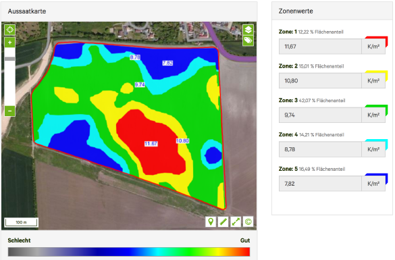This screenshot has width=395, height=260.
Task: Edit Zone 5 value field 7,82
Action: (320, 184)
